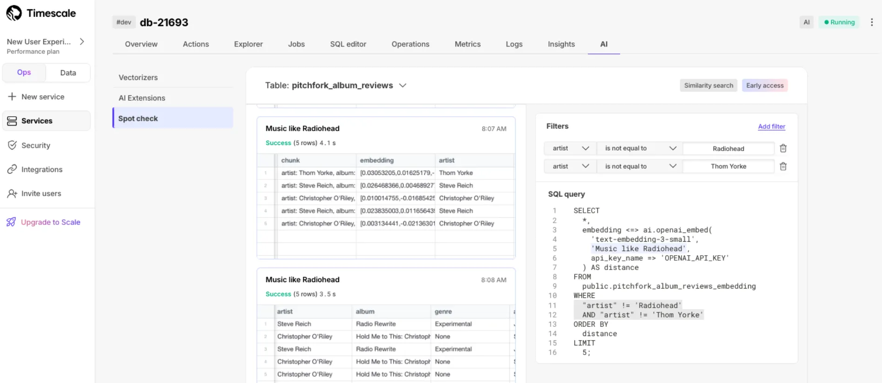Switch to the Explorer tab

(x=248, y=44)
